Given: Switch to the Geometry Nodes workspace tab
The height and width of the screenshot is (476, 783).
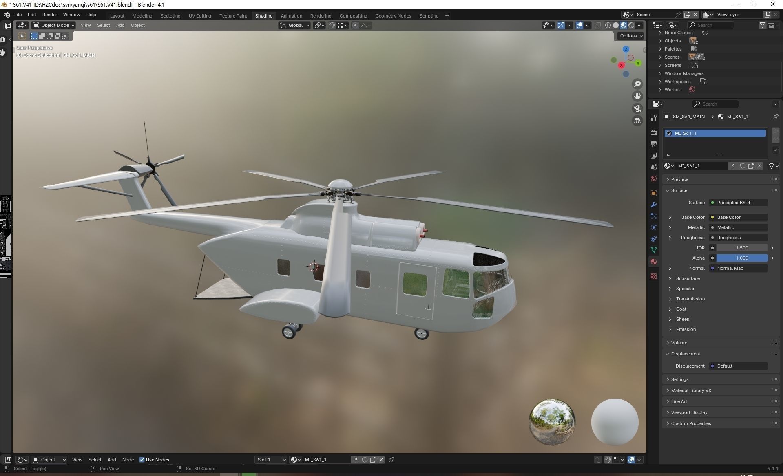Looking at the screenshot, I should pyautogui.click(x=393, y=16).
